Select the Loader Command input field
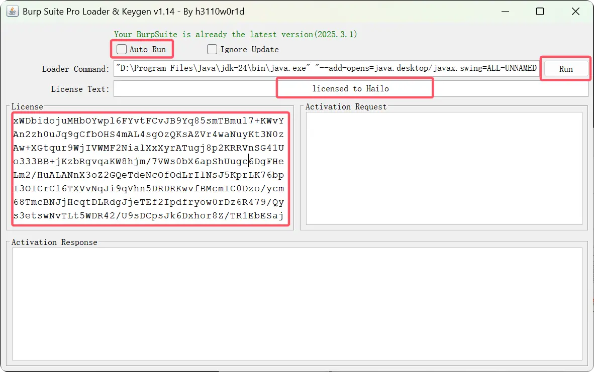 pyautogui.click(x=322, y=68)
